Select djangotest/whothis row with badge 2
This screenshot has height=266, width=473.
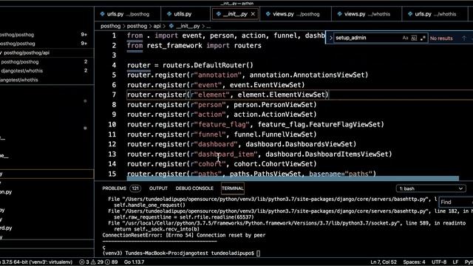(47, 71)
